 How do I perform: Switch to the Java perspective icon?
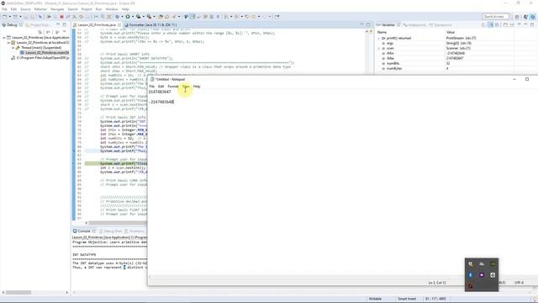click(x=525, y=17)
